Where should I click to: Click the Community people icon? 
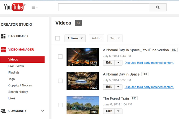[x=3, y=111]
